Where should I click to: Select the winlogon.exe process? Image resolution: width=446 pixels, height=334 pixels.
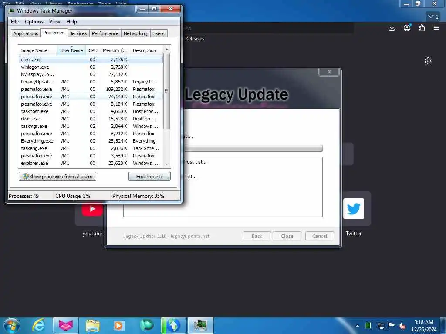pyautogui.click(x=91, y=67)
